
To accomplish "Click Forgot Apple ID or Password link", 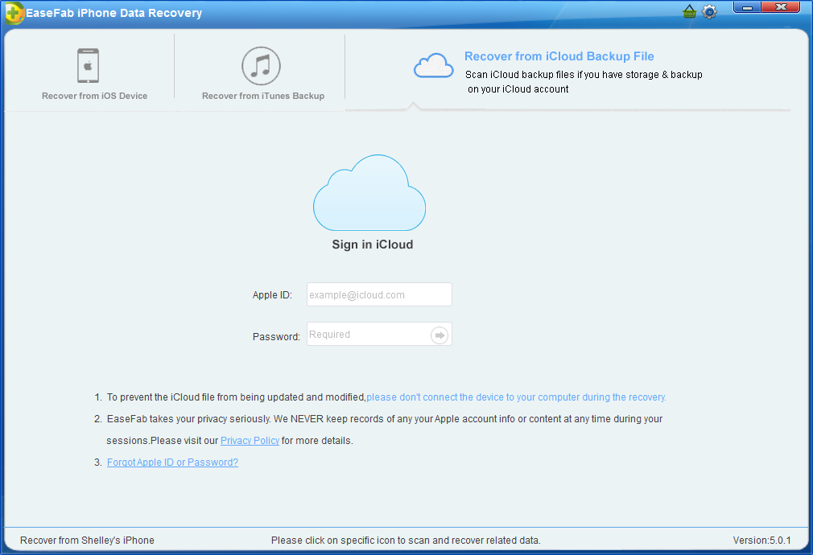I will pos(172,462).
